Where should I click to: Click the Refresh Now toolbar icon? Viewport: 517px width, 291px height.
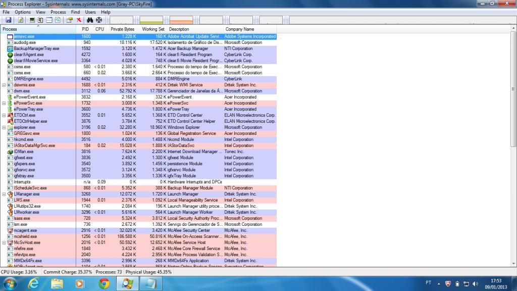pyautogui.click(x=20, y=20)
